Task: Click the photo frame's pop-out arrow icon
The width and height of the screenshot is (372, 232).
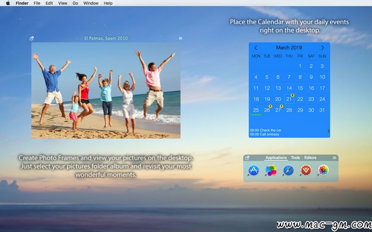Action: pyautogui.click(x=31, y=38)
